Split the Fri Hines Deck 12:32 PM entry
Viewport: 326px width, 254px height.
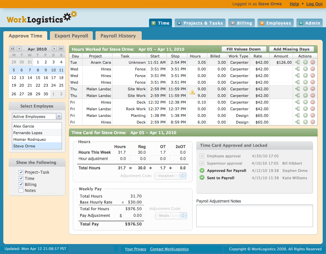(x=297, y=102)
